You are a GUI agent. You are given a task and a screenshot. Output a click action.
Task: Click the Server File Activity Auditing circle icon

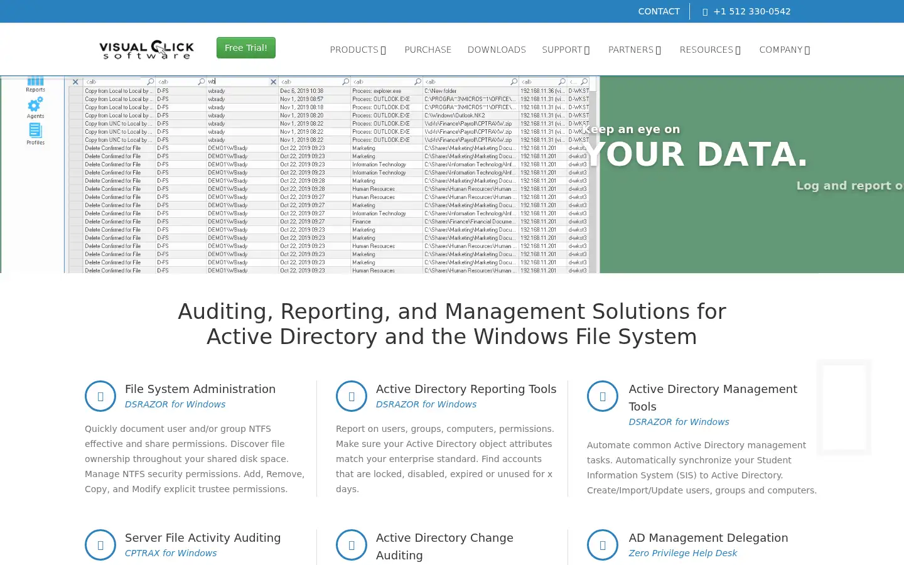coord(100,545)
